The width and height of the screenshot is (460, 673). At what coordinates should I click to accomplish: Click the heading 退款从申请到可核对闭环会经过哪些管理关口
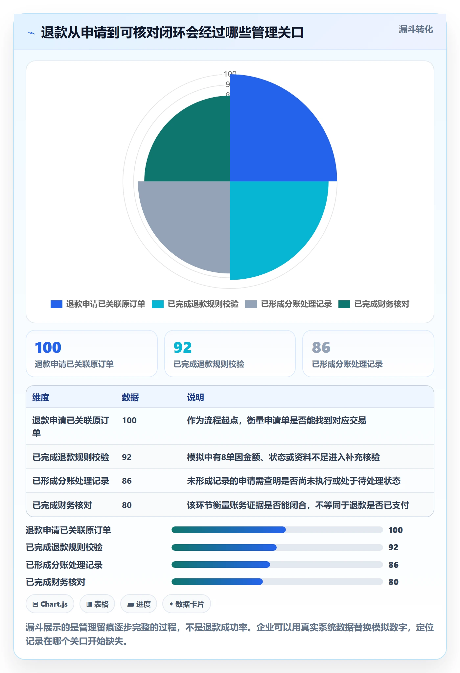click(x=172, y=33)
